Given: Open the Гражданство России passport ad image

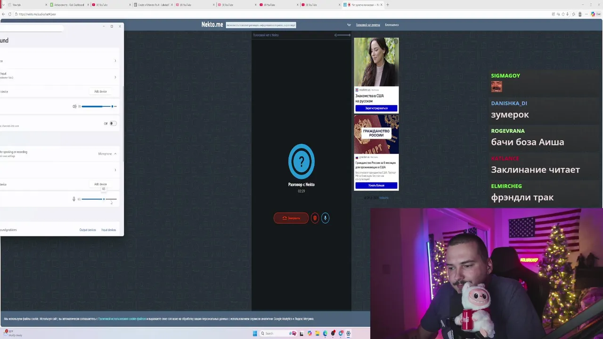Looking at the screenshot, I should [376, 134].
